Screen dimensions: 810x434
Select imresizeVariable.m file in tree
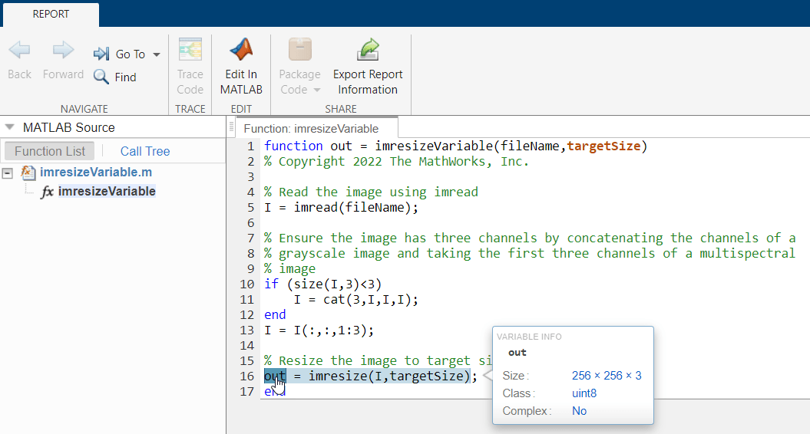[x=95, y=173]
